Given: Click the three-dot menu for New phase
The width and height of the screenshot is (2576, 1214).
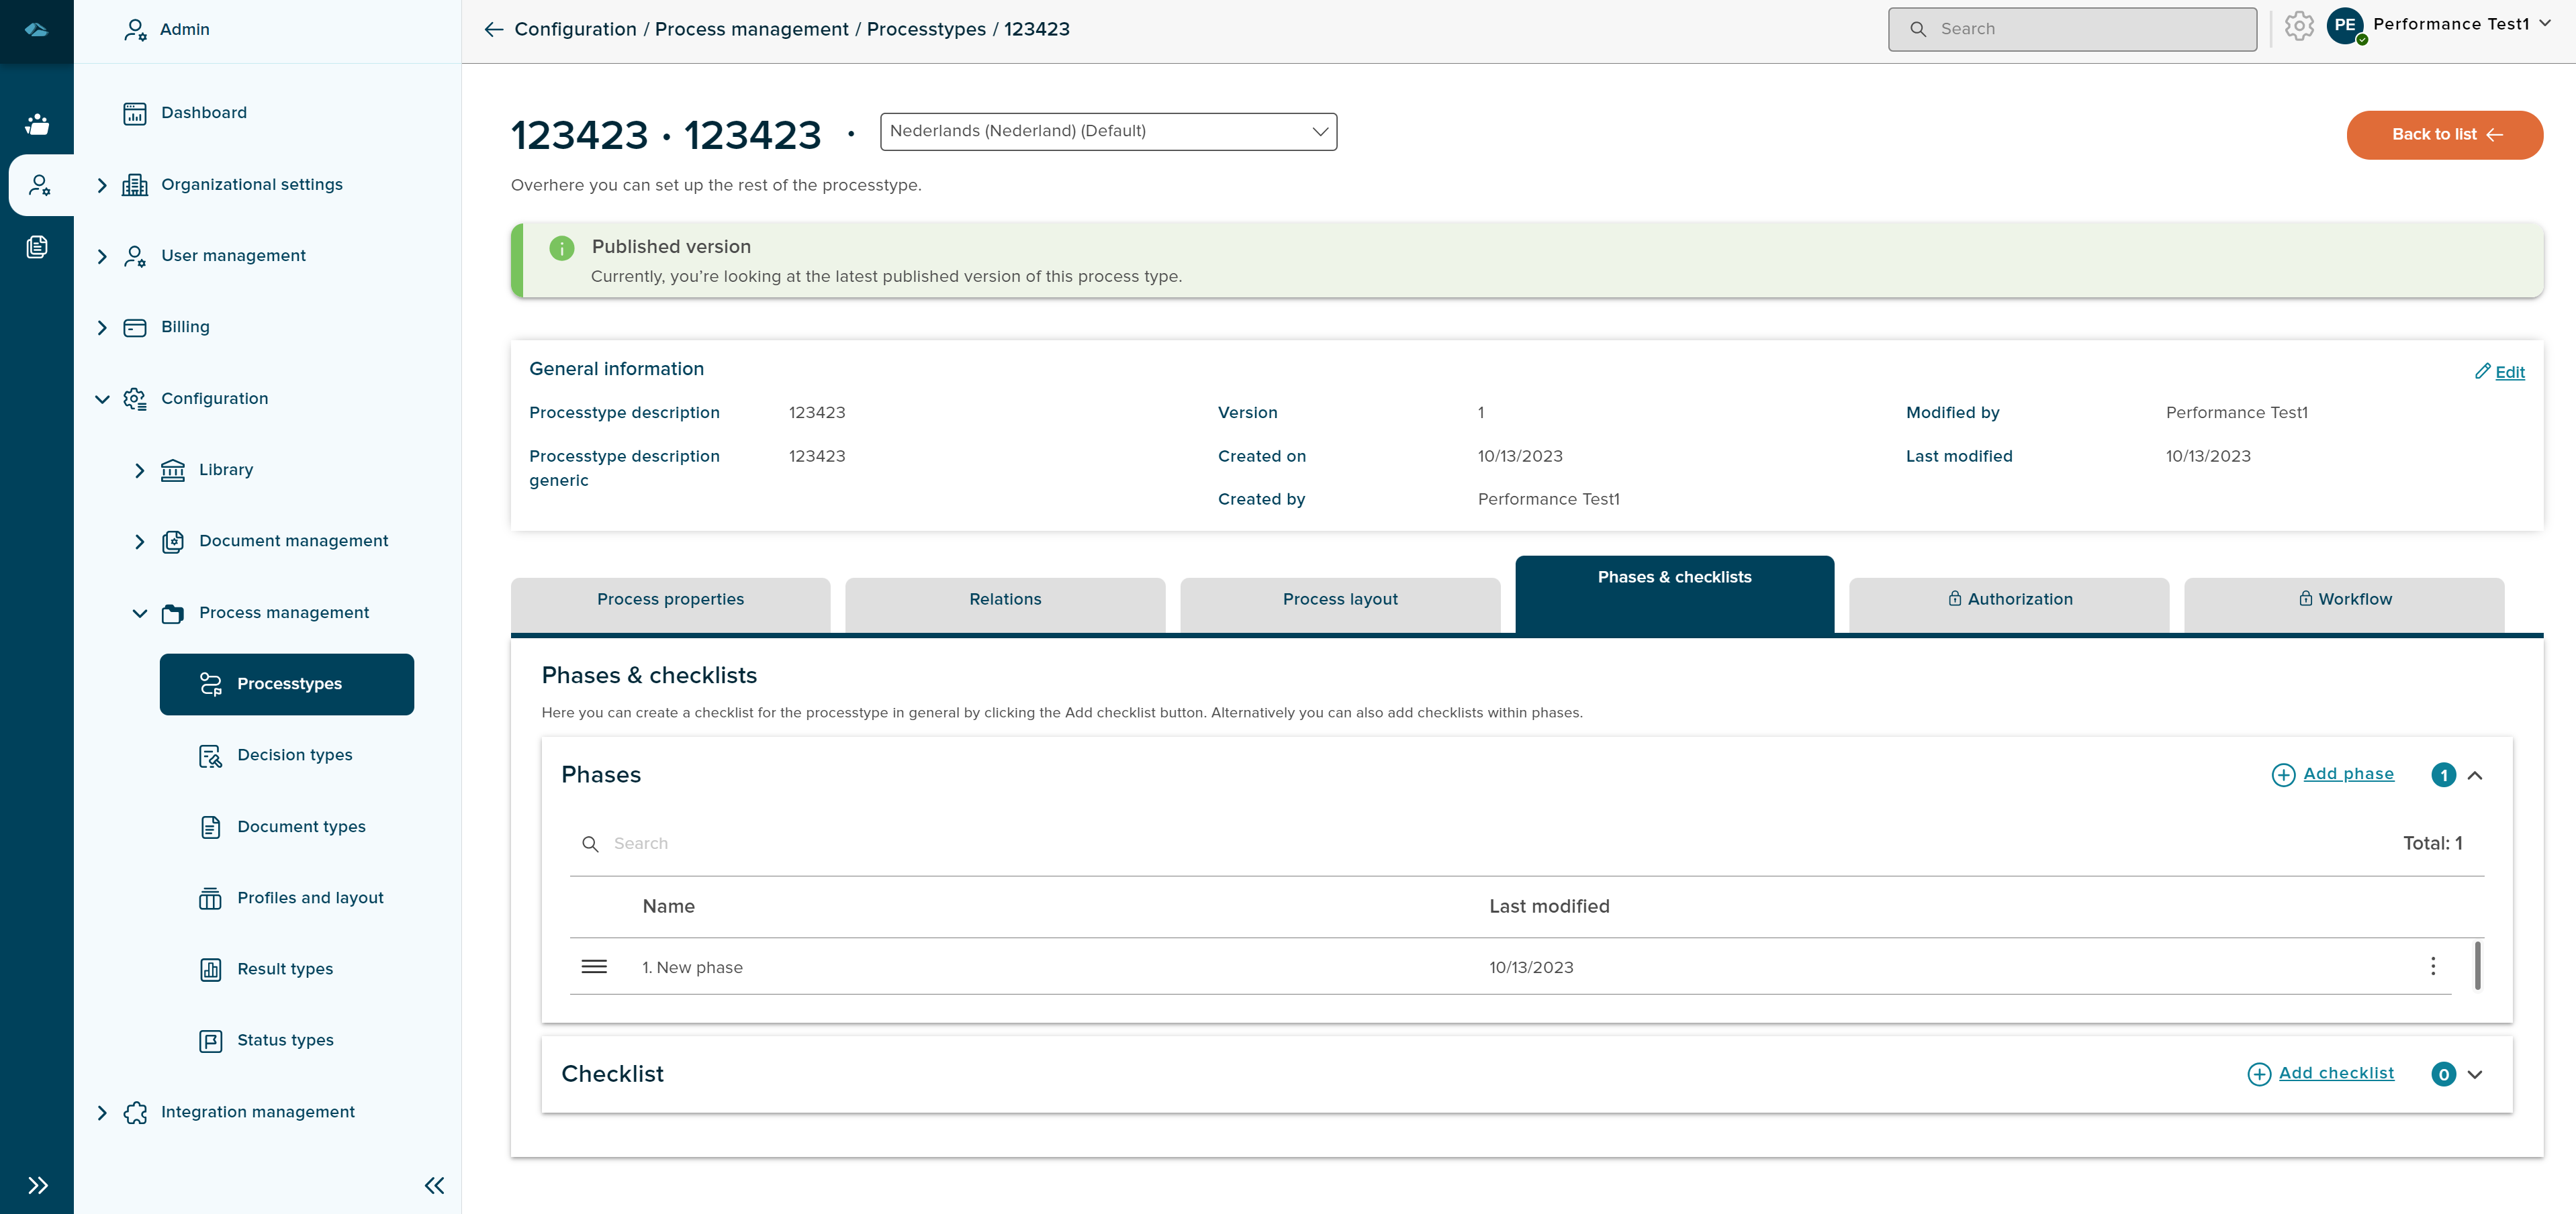Looking at the screenshot, I should [x=2432, y=966].
